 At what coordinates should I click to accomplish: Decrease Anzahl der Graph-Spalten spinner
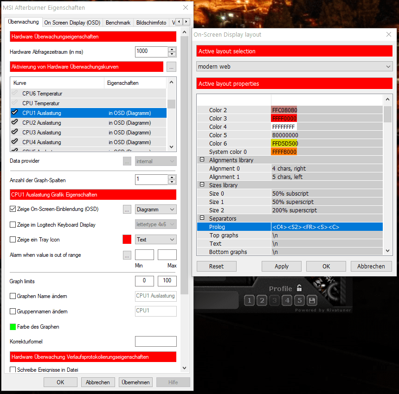tap(172, 182)
